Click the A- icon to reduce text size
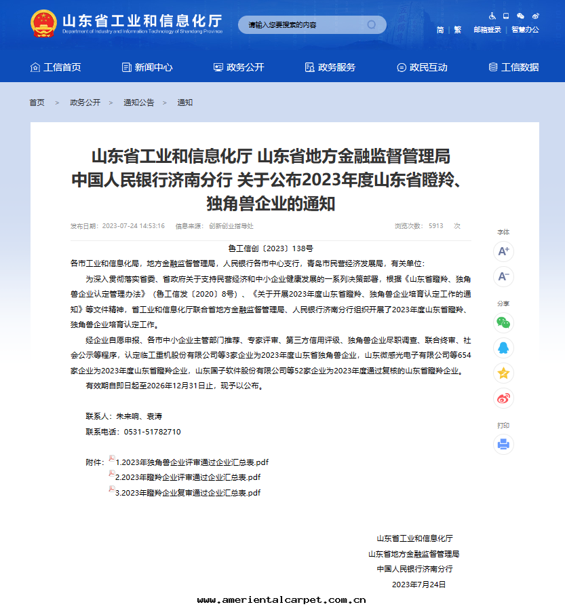Screen dimensions: 565x611 click(x=503, y=277)
